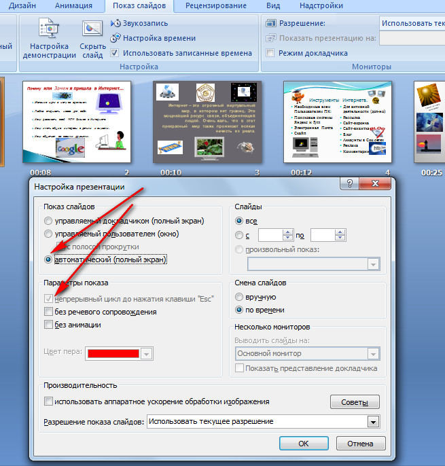Click the 'по' ending slide input field
445x466 pixels.
click(x=323, y=235)
